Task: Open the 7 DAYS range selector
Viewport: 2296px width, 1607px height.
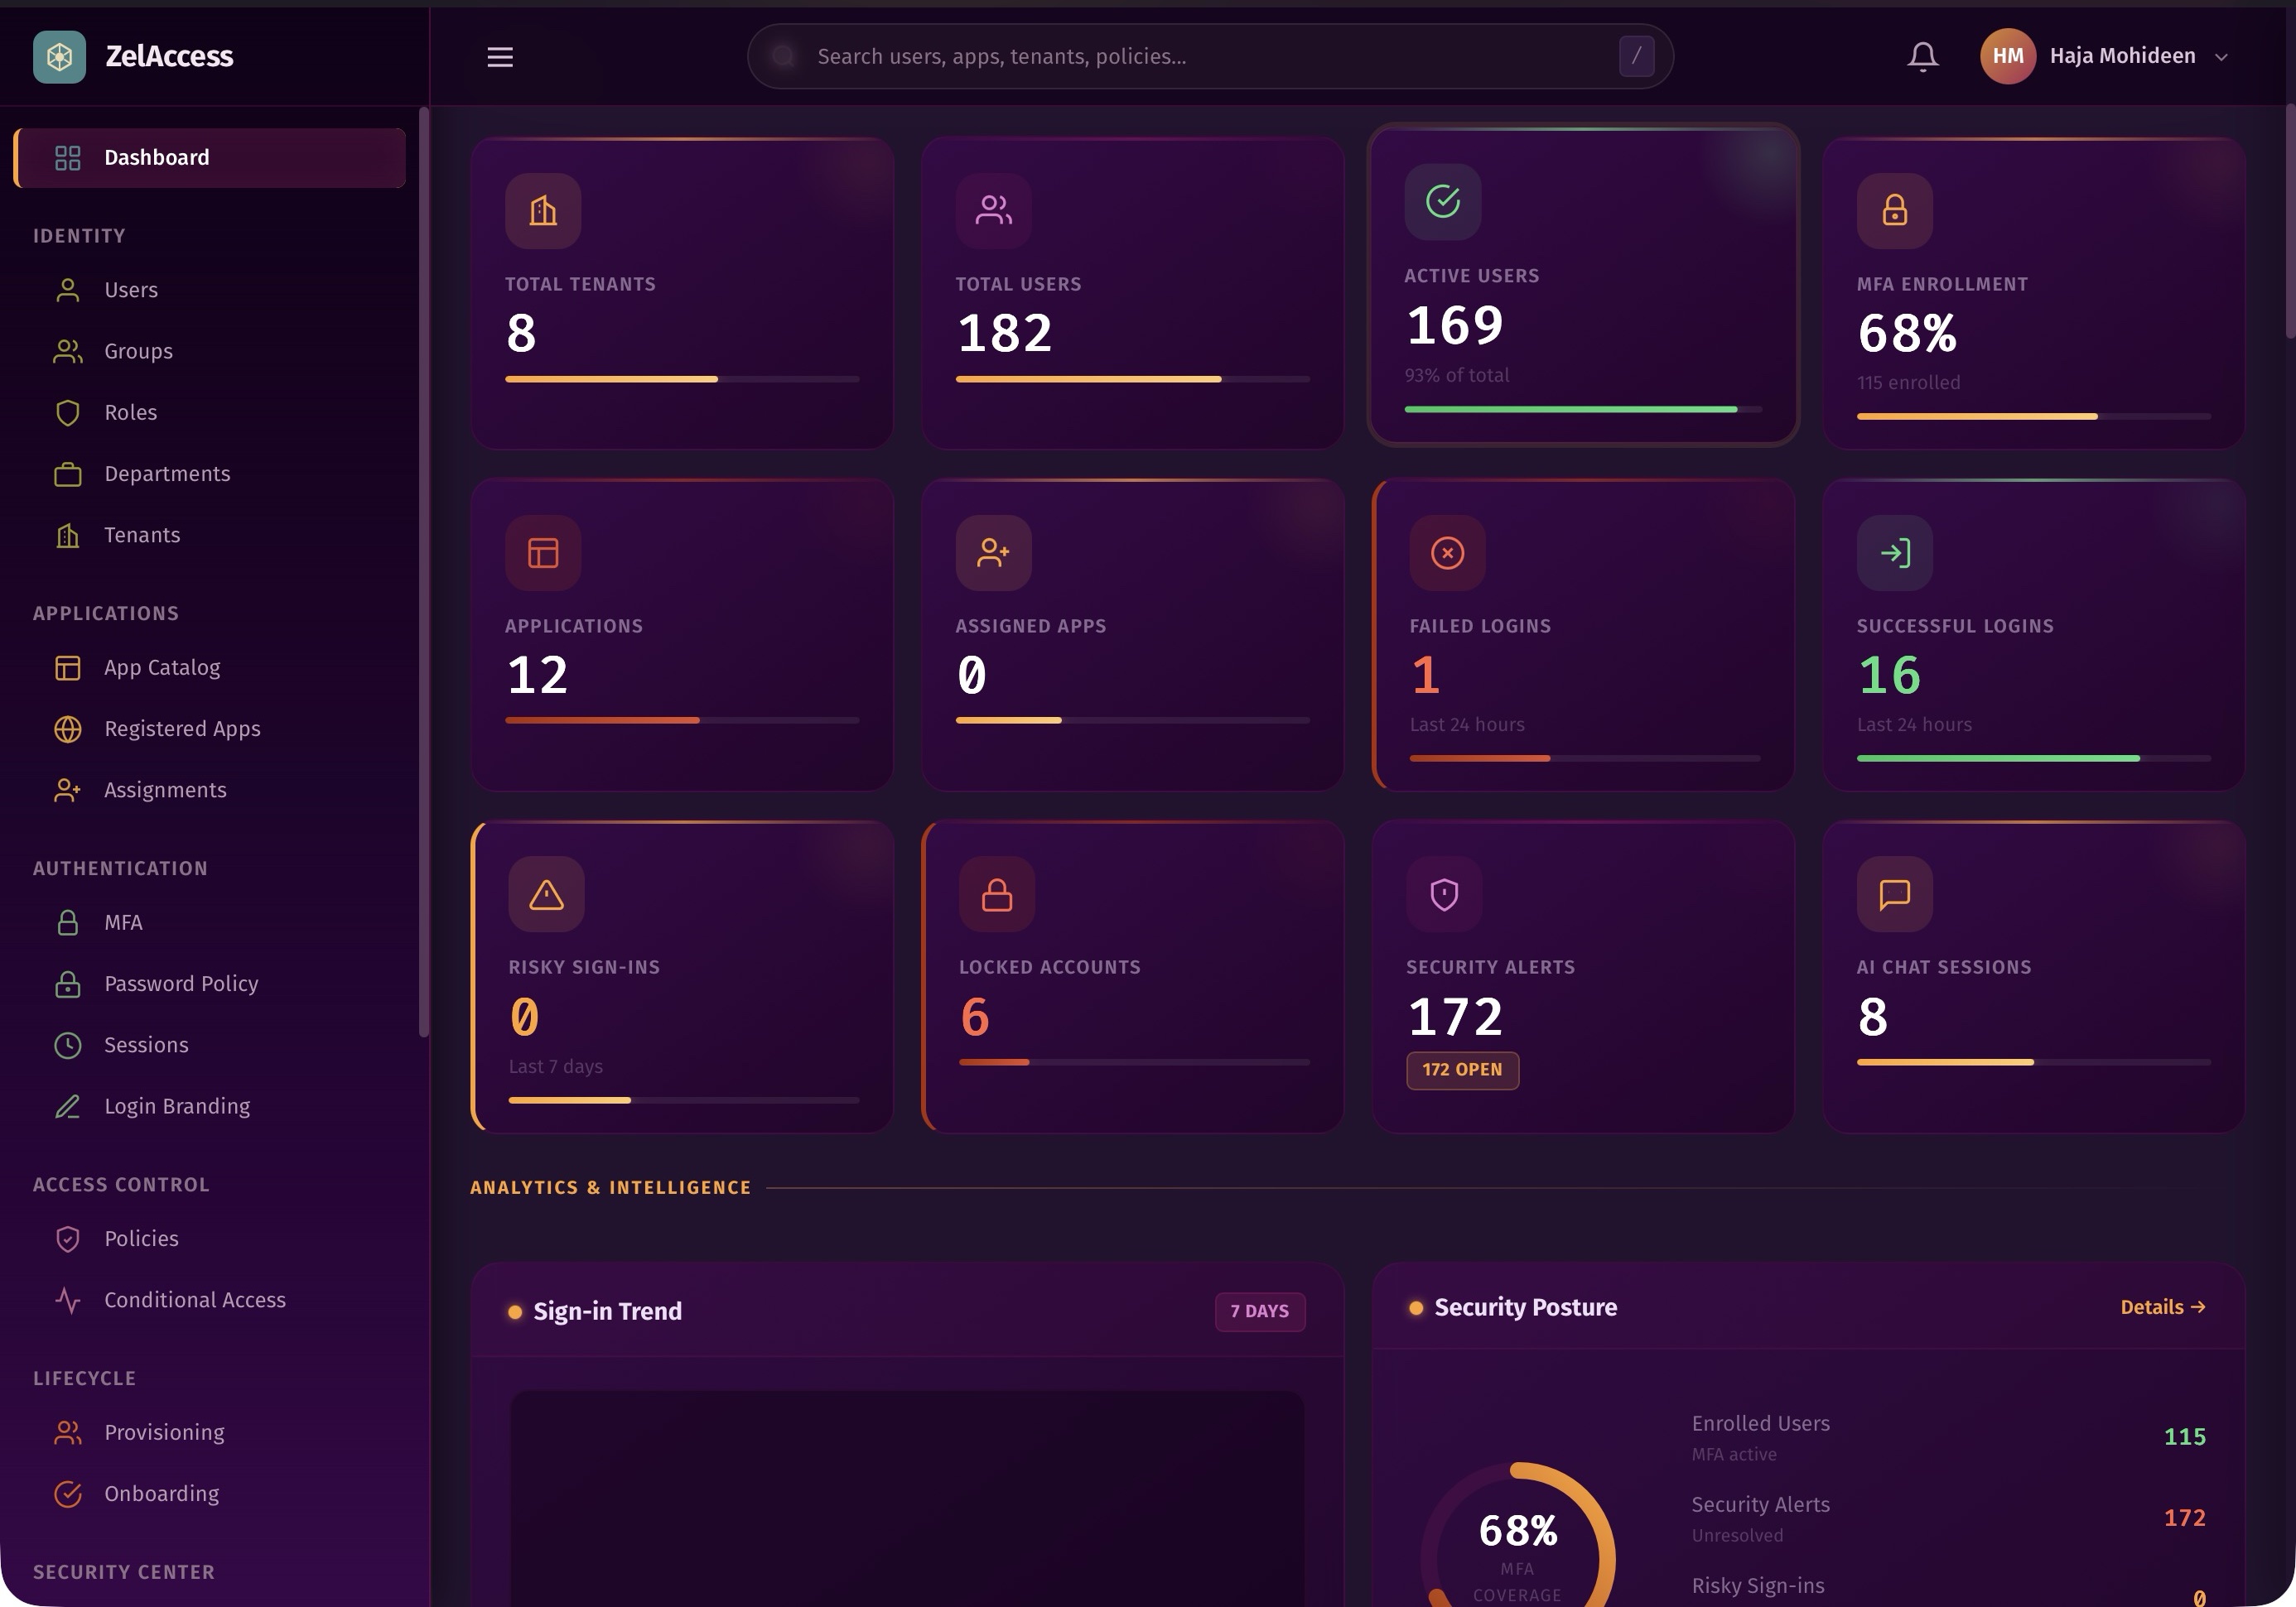Action: 1259,1311
